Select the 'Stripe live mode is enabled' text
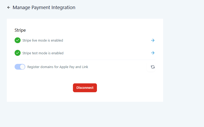Viewport: 204px width, 127px height. (x=43, y=40)
